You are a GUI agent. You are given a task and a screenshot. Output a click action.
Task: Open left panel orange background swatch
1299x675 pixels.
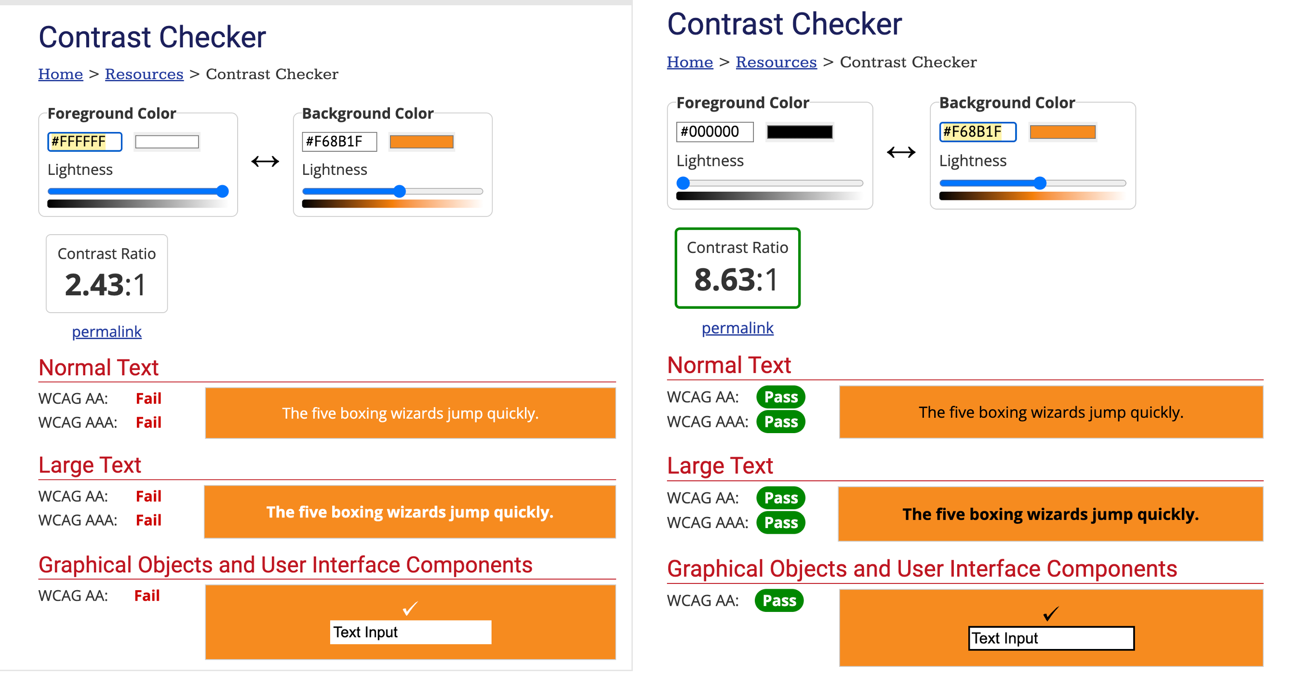422,142
